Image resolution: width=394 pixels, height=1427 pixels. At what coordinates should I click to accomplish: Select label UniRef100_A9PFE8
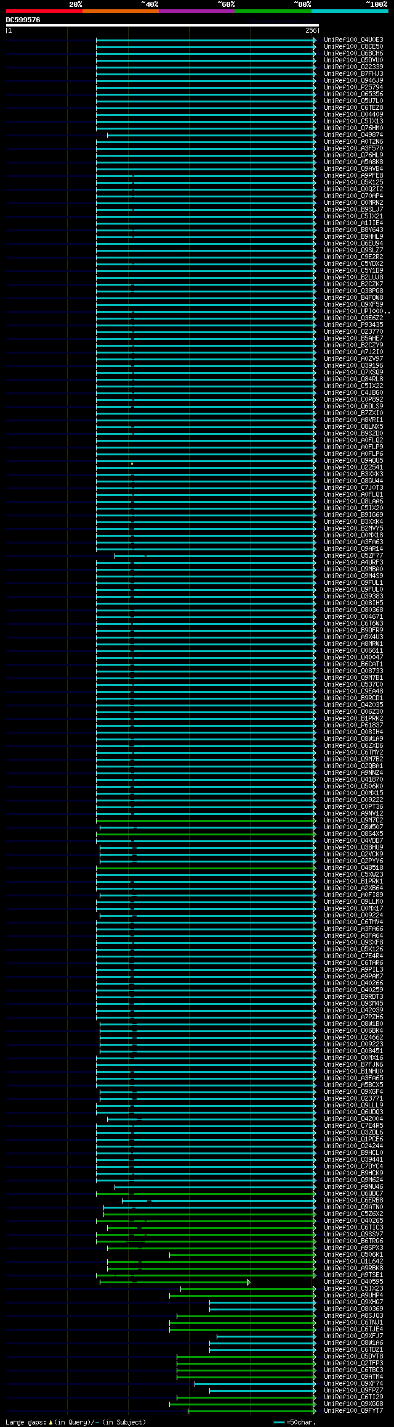click(353, 176)
